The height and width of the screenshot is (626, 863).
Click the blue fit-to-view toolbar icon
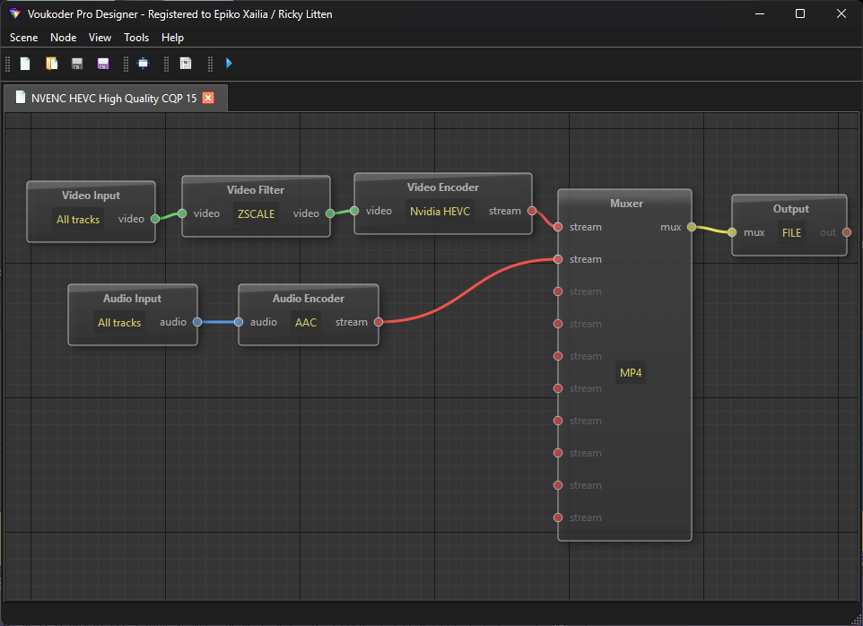point(143,64)
